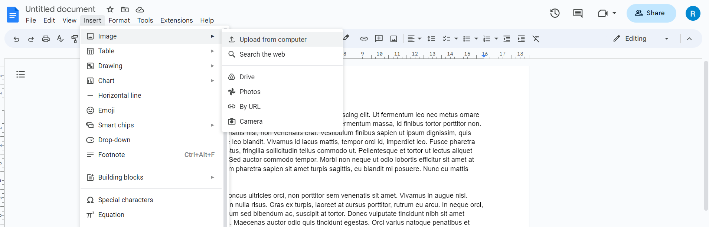Screen dimensions: 709x227
Task: Open the View menu
Action: 69,20
